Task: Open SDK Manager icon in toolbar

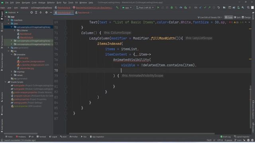Action: pyautogui.click(x=243, y=8)
